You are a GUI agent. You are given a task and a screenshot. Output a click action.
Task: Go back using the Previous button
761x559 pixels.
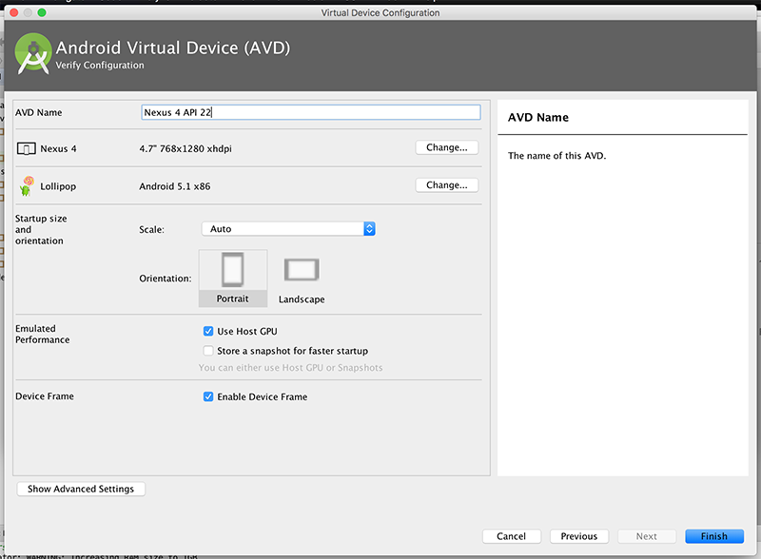tap(578, 535)
